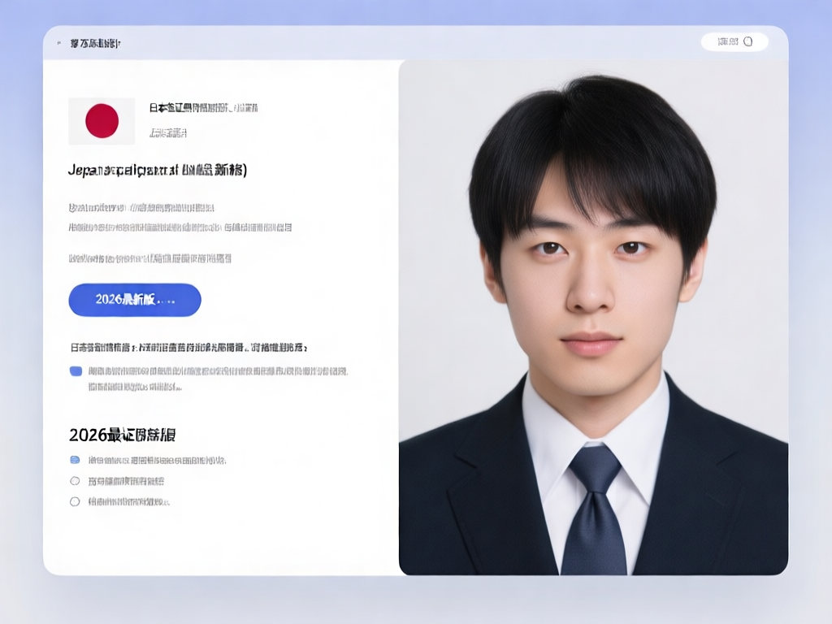832x624 pixels.
Task: Click the white pill button at top right
Action: pos(734,41)
